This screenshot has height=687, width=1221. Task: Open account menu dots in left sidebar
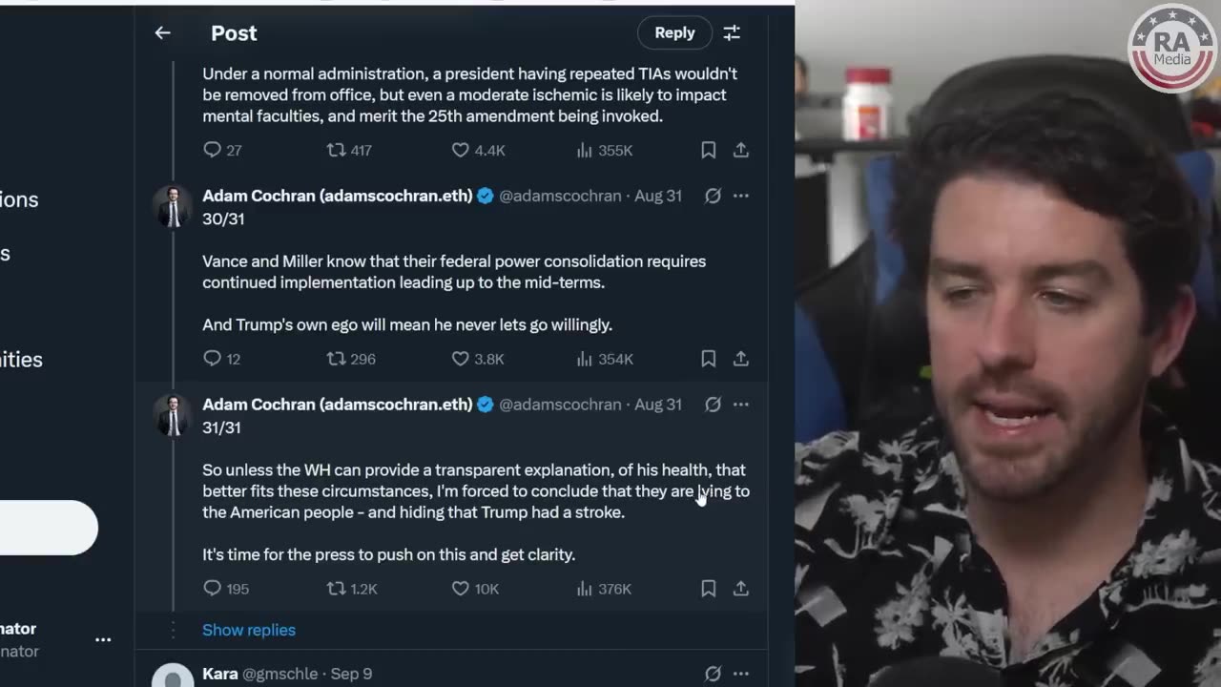pos(103,639)
